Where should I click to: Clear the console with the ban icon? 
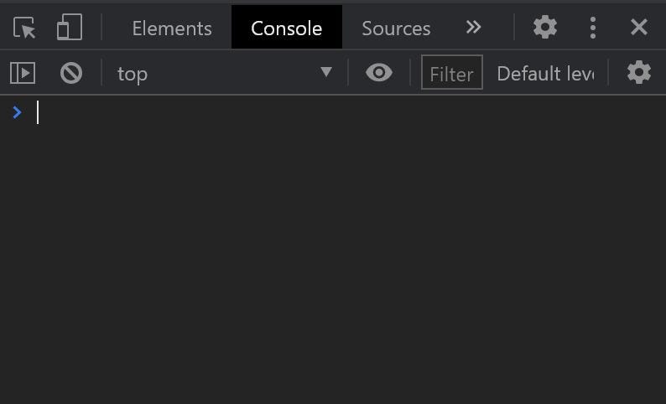tap(71, 73)
